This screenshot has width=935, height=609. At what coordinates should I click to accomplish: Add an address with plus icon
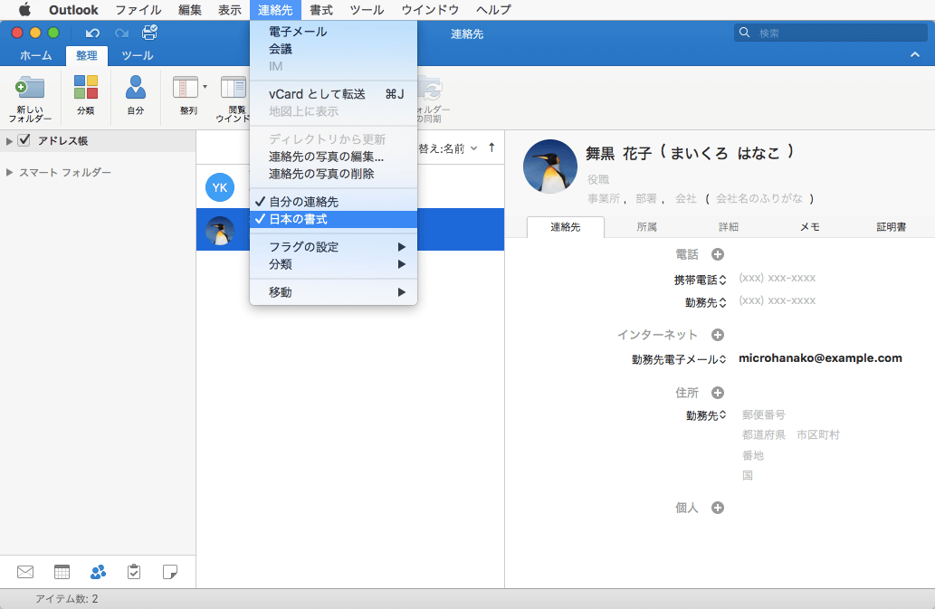coord(718,393)
